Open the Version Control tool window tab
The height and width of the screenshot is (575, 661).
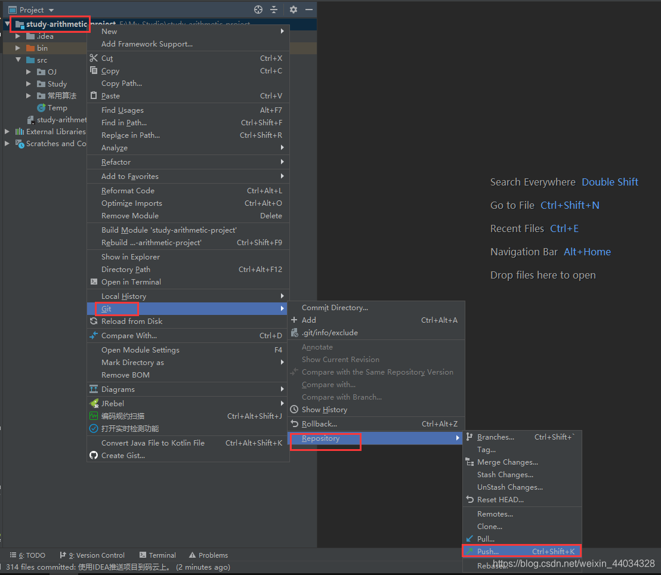click(92, 555)
